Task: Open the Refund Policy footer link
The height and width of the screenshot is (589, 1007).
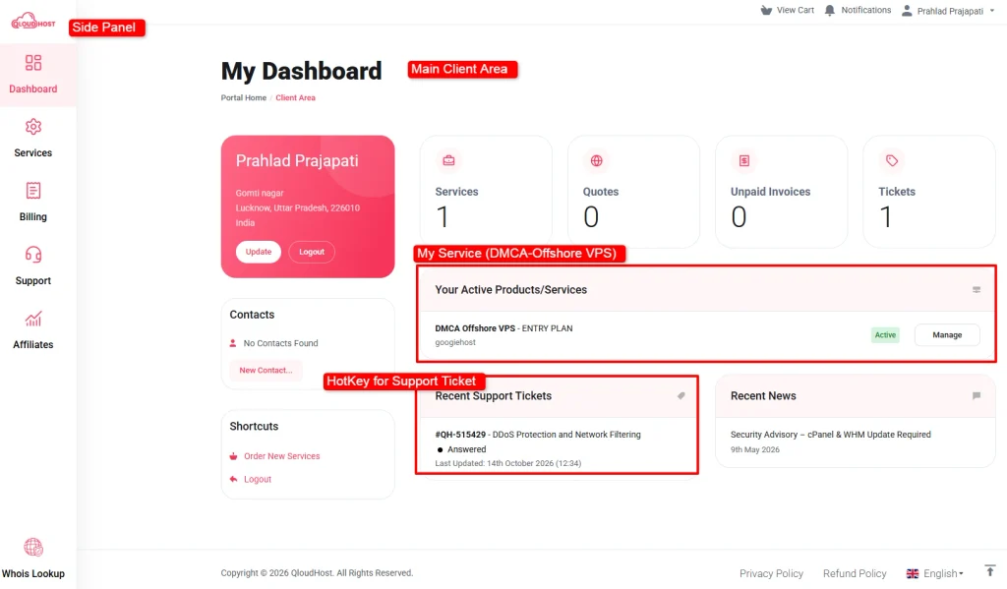Action: point(855,573)
